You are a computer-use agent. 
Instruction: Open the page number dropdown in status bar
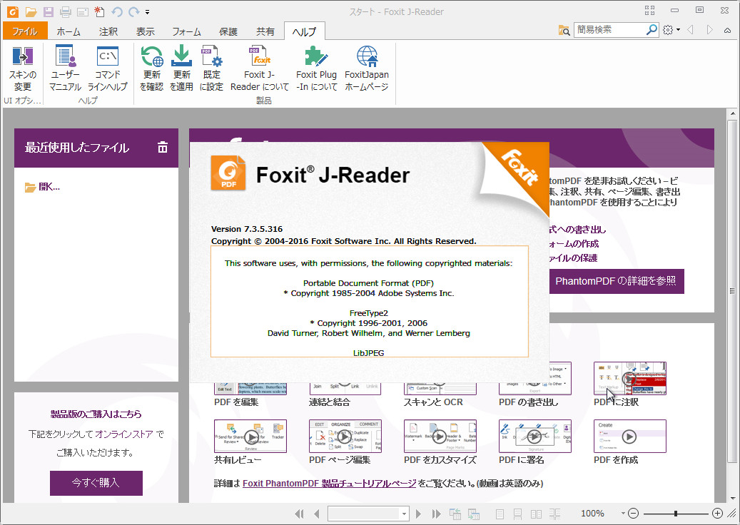click(404, 514)
